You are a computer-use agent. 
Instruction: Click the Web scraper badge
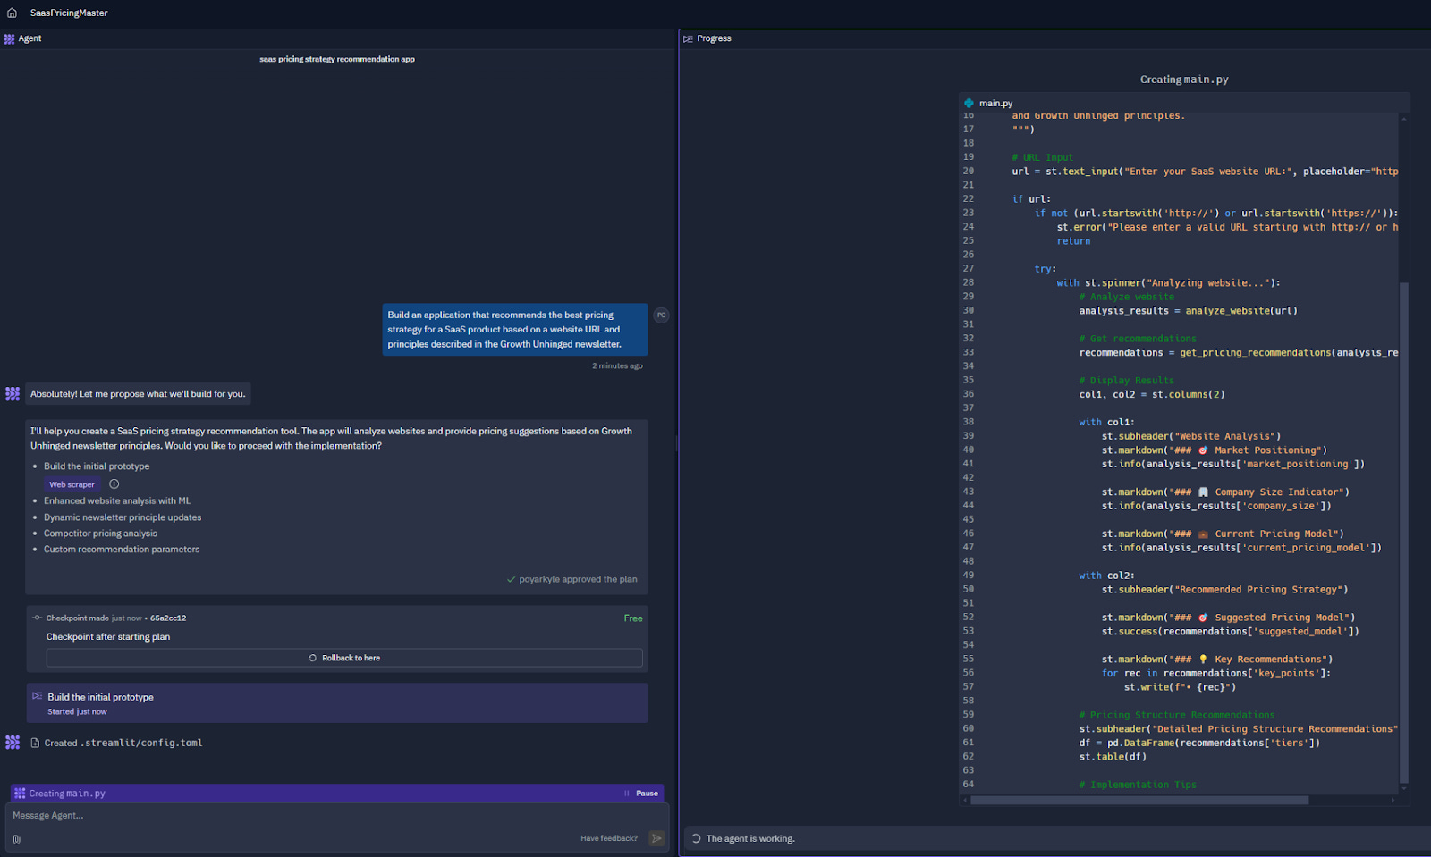(72, 483)
